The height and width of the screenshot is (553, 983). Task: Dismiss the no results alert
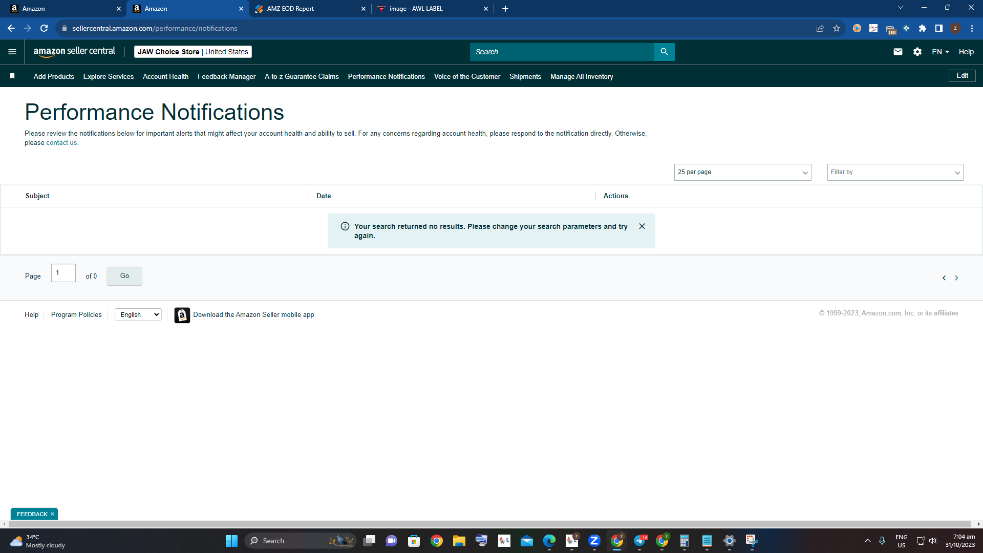coord(642,226)
